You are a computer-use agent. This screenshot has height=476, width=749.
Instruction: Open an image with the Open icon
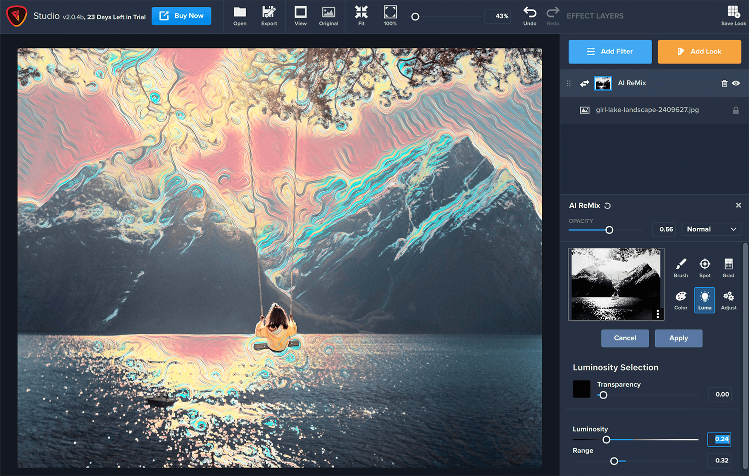click(240, 16)
